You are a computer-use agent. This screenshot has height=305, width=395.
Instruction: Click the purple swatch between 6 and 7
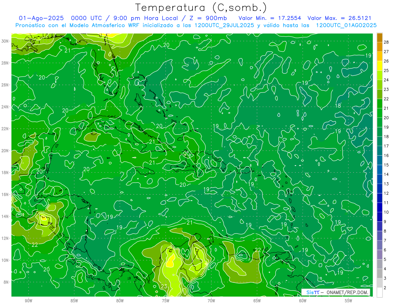coord(380,245)
